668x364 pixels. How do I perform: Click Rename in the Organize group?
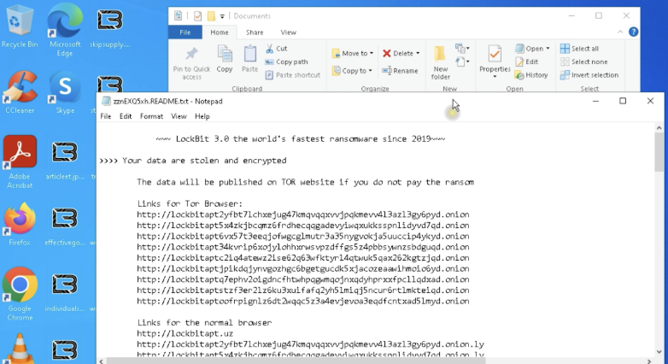tap(400, 71)
